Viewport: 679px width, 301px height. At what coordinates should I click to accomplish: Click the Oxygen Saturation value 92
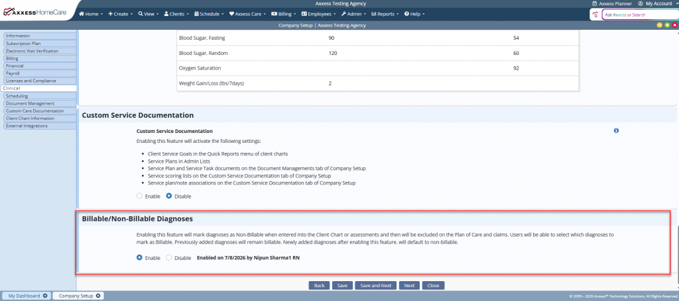516,68
